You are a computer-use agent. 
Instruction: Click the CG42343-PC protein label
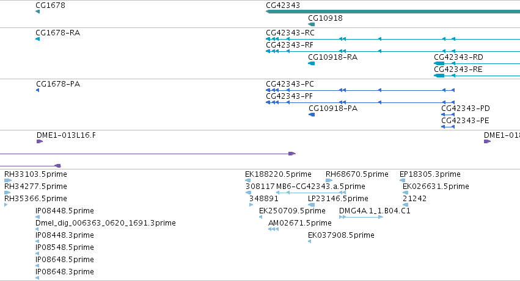click(290, 84)
